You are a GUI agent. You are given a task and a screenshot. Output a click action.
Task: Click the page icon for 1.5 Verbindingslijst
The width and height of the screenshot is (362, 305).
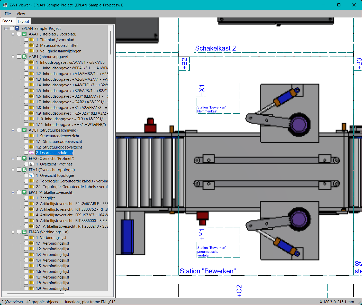(x=31, y=266)
